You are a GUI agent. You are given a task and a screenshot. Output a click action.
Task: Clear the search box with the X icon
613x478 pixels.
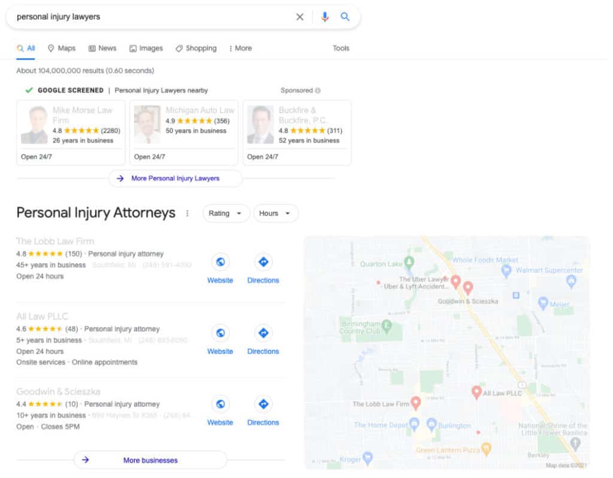pyautogui.click(x=299, y=17)
